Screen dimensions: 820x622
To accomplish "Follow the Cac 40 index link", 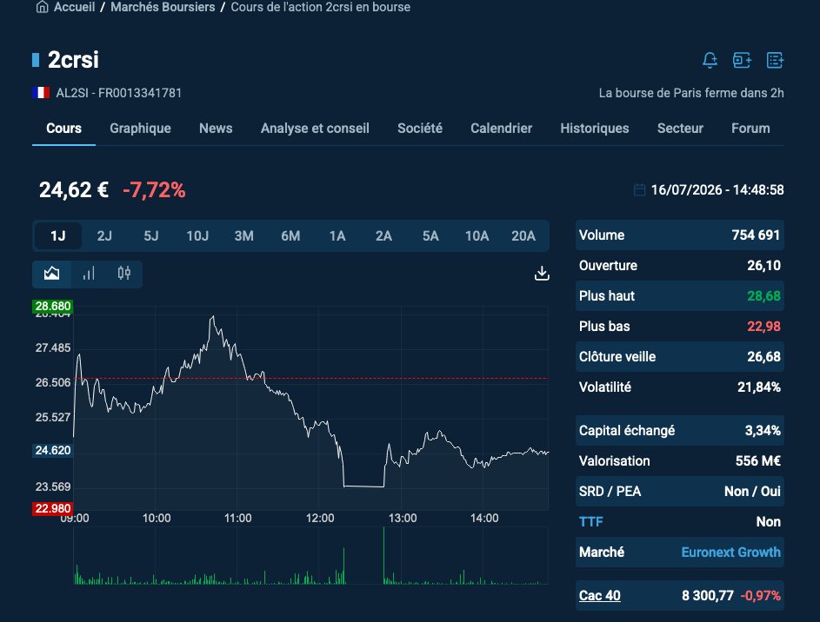I will pos(599,595).
